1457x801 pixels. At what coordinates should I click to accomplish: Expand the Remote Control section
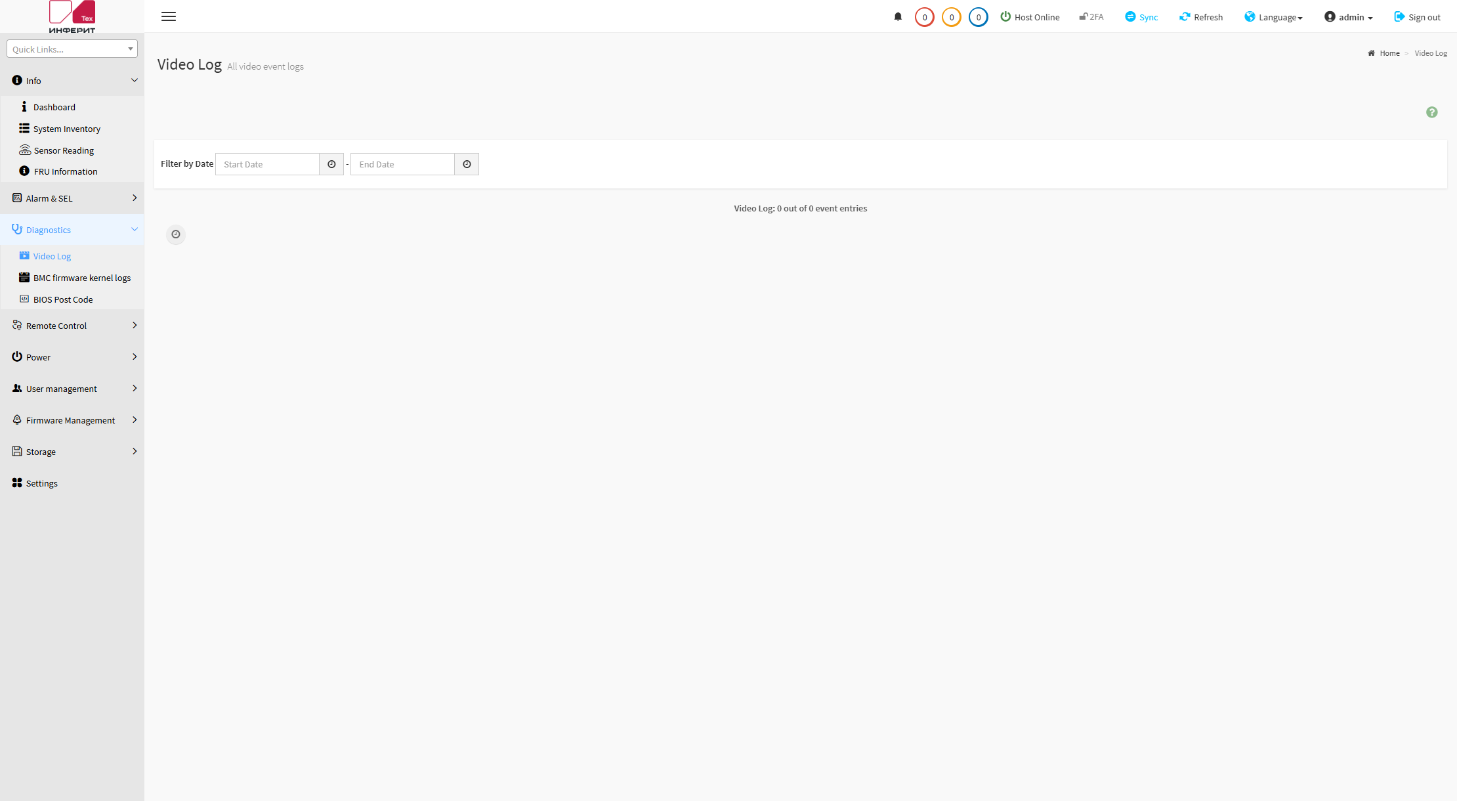[72, 326]
